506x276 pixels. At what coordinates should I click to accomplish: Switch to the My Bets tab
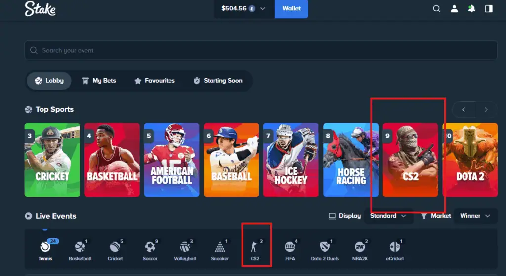click(x=99, y=81)
